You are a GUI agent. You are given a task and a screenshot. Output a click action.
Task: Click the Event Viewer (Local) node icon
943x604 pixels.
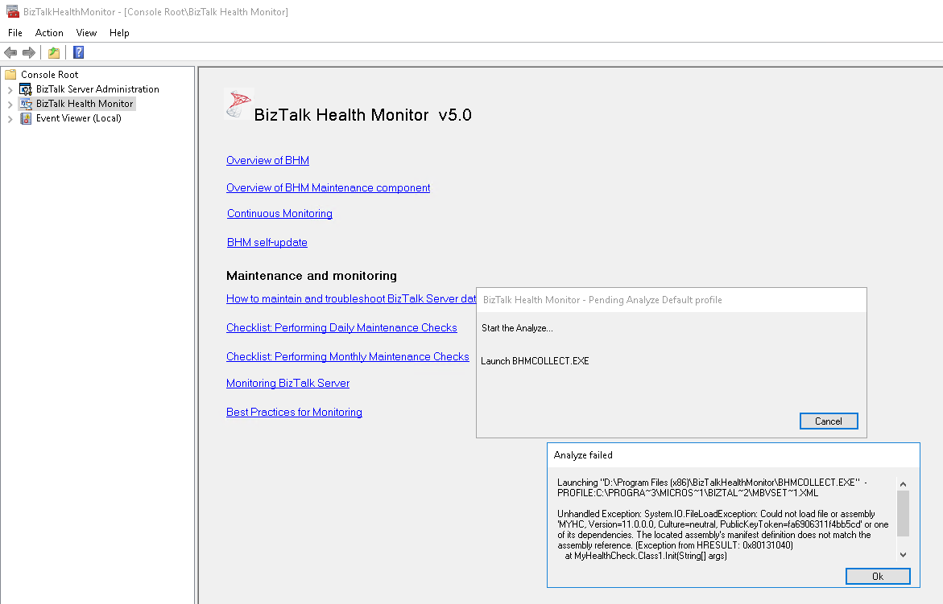pyautogui.click(x=26, y=118)
